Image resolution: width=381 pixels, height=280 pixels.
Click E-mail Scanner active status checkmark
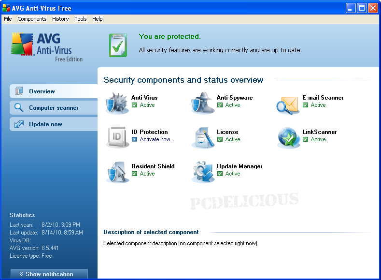coord(306,105)
